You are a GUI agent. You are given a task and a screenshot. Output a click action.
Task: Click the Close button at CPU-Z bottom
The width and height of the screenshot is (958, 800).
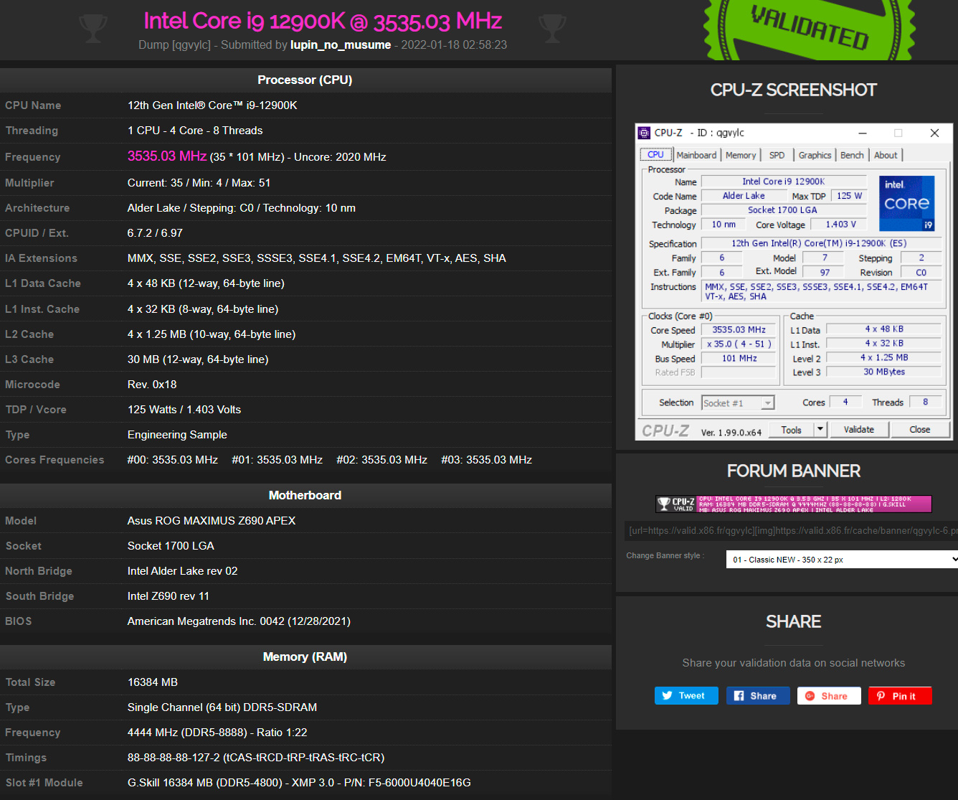tap(920, 430)
